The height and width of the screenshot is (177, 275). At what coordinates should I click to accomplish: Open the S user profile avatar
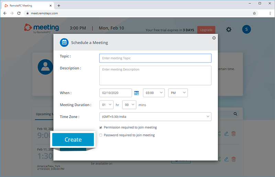(x=246, y=29)
